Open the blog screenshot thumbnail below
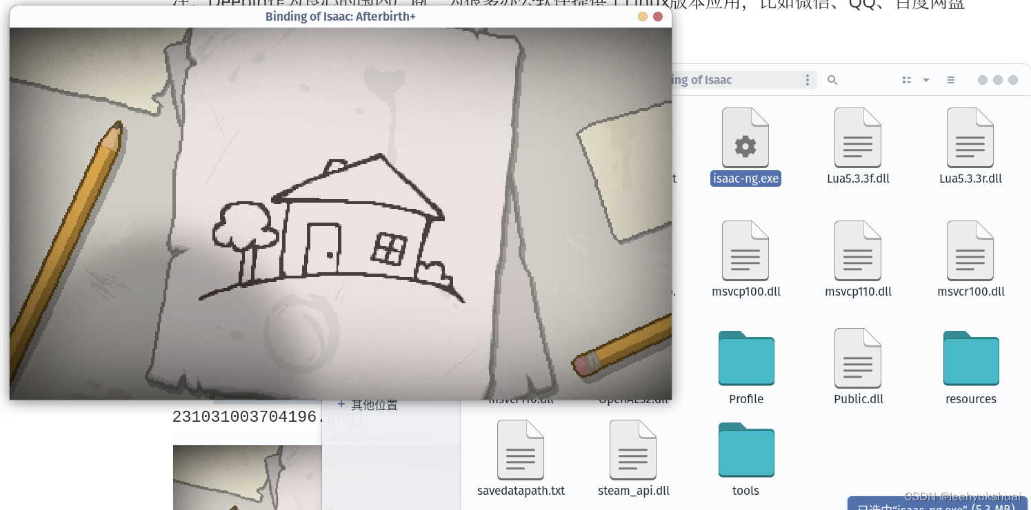Screen dimensions: 1031x510 coord(247,478)
